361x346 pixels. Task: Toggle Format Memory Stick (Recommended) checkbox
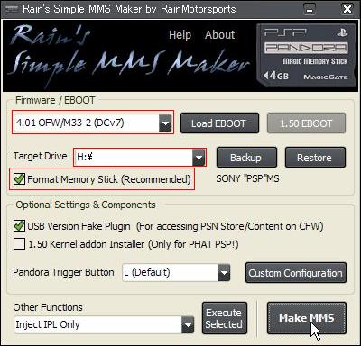(19, 179)
